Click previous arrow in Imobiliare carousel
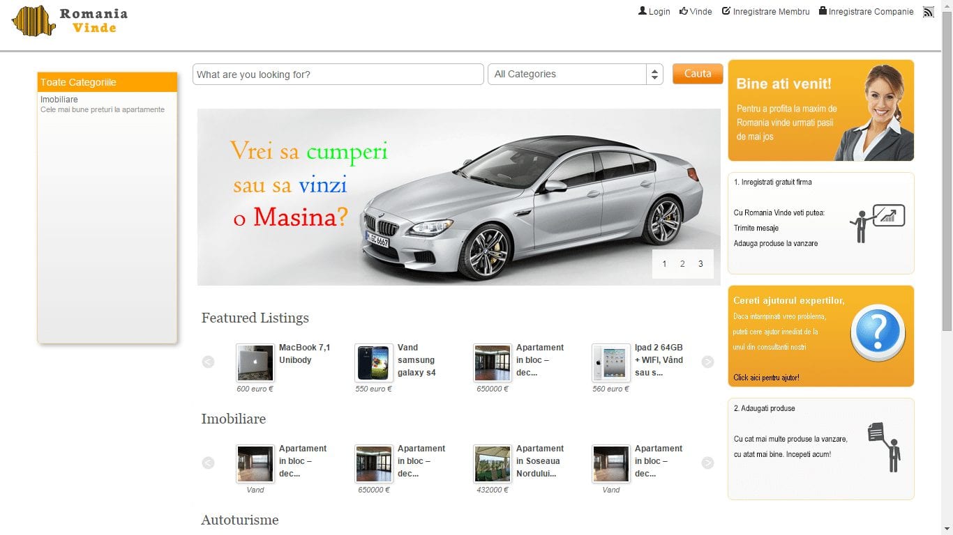Screen dimensions: 953x535 pos(208,463)
